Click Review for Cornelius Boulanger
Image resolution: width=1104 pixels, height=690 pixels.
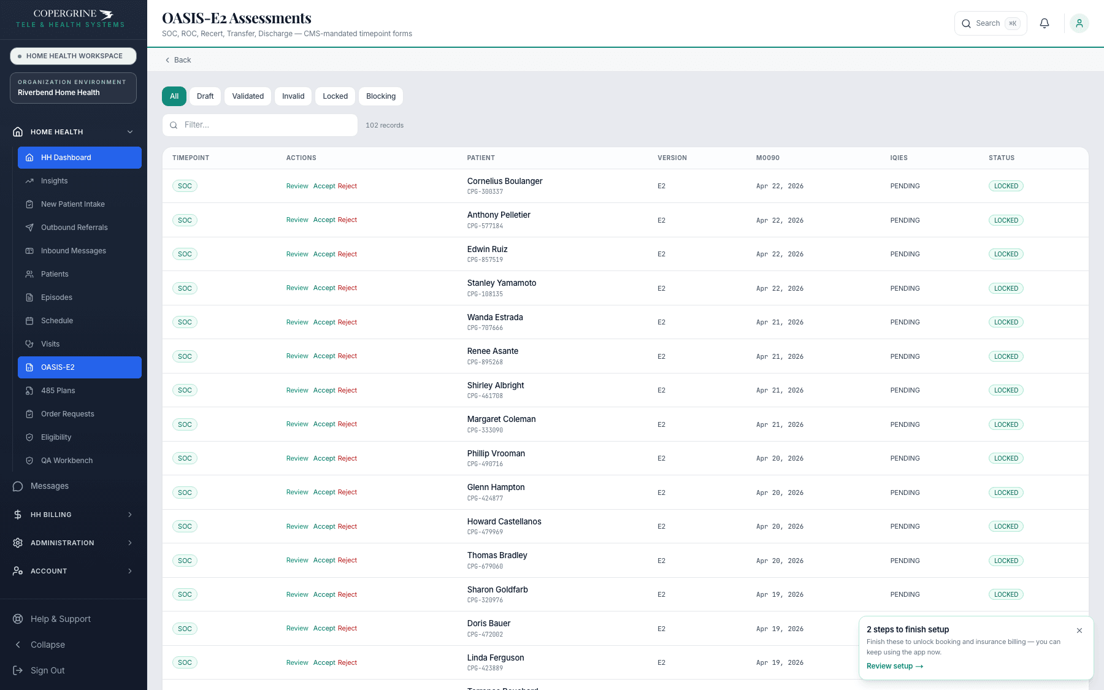pyautogui.click(x=297, y=186)
